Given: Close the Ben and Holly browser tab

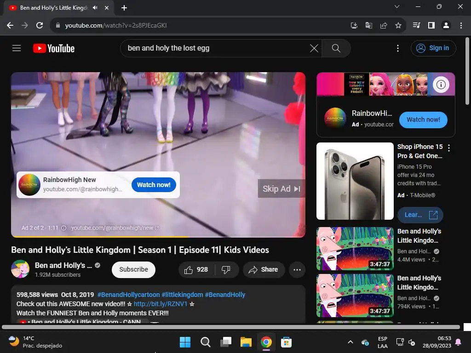Looking at the screenshot, I should [x=107, y=8].
